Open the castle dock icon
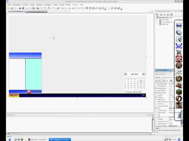189x141 pixels. [x=179, y=52]
